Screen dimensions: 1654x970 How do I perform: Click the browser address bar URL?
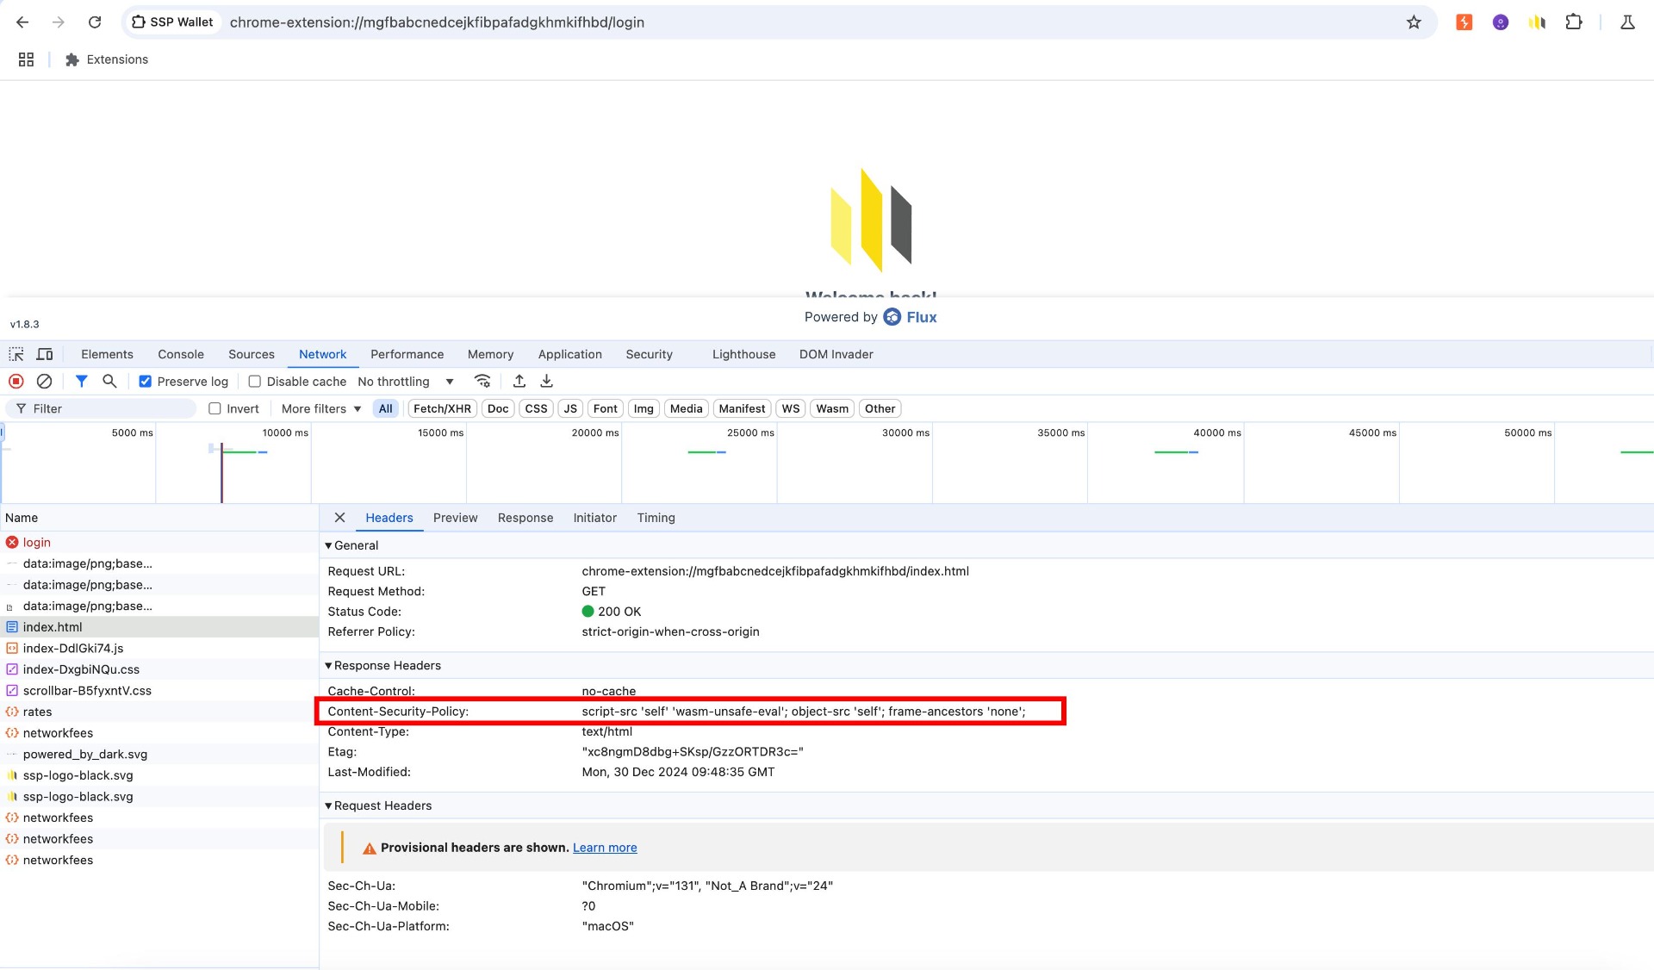pyautogui.click(x=437, y=22)
